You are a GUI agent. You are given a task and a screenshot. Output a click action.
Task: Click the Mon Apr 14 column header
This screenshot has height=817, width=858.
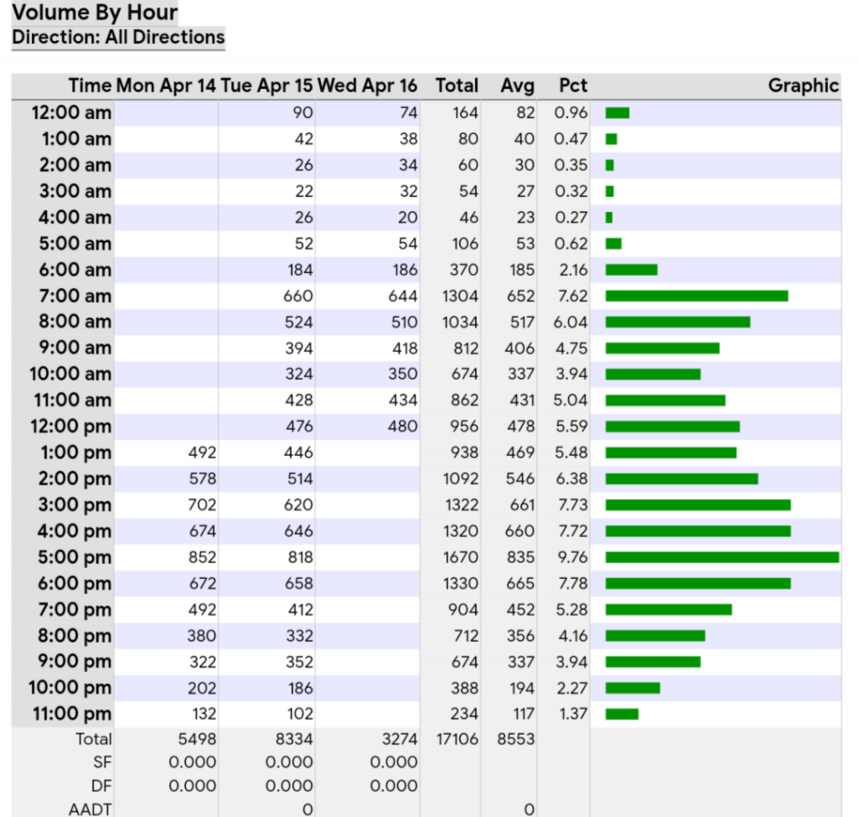pyautogui.click(x=166, y=85)
